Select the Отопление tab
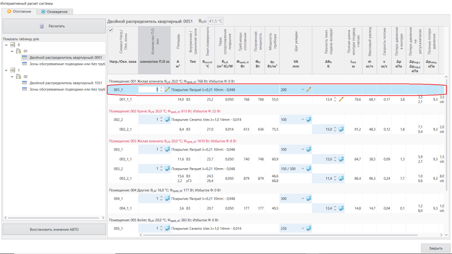Screen dimensions: 452x254 point(19,12)
